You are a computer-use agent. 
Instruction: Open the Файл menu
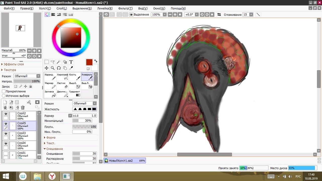click(x=9, y=8)
